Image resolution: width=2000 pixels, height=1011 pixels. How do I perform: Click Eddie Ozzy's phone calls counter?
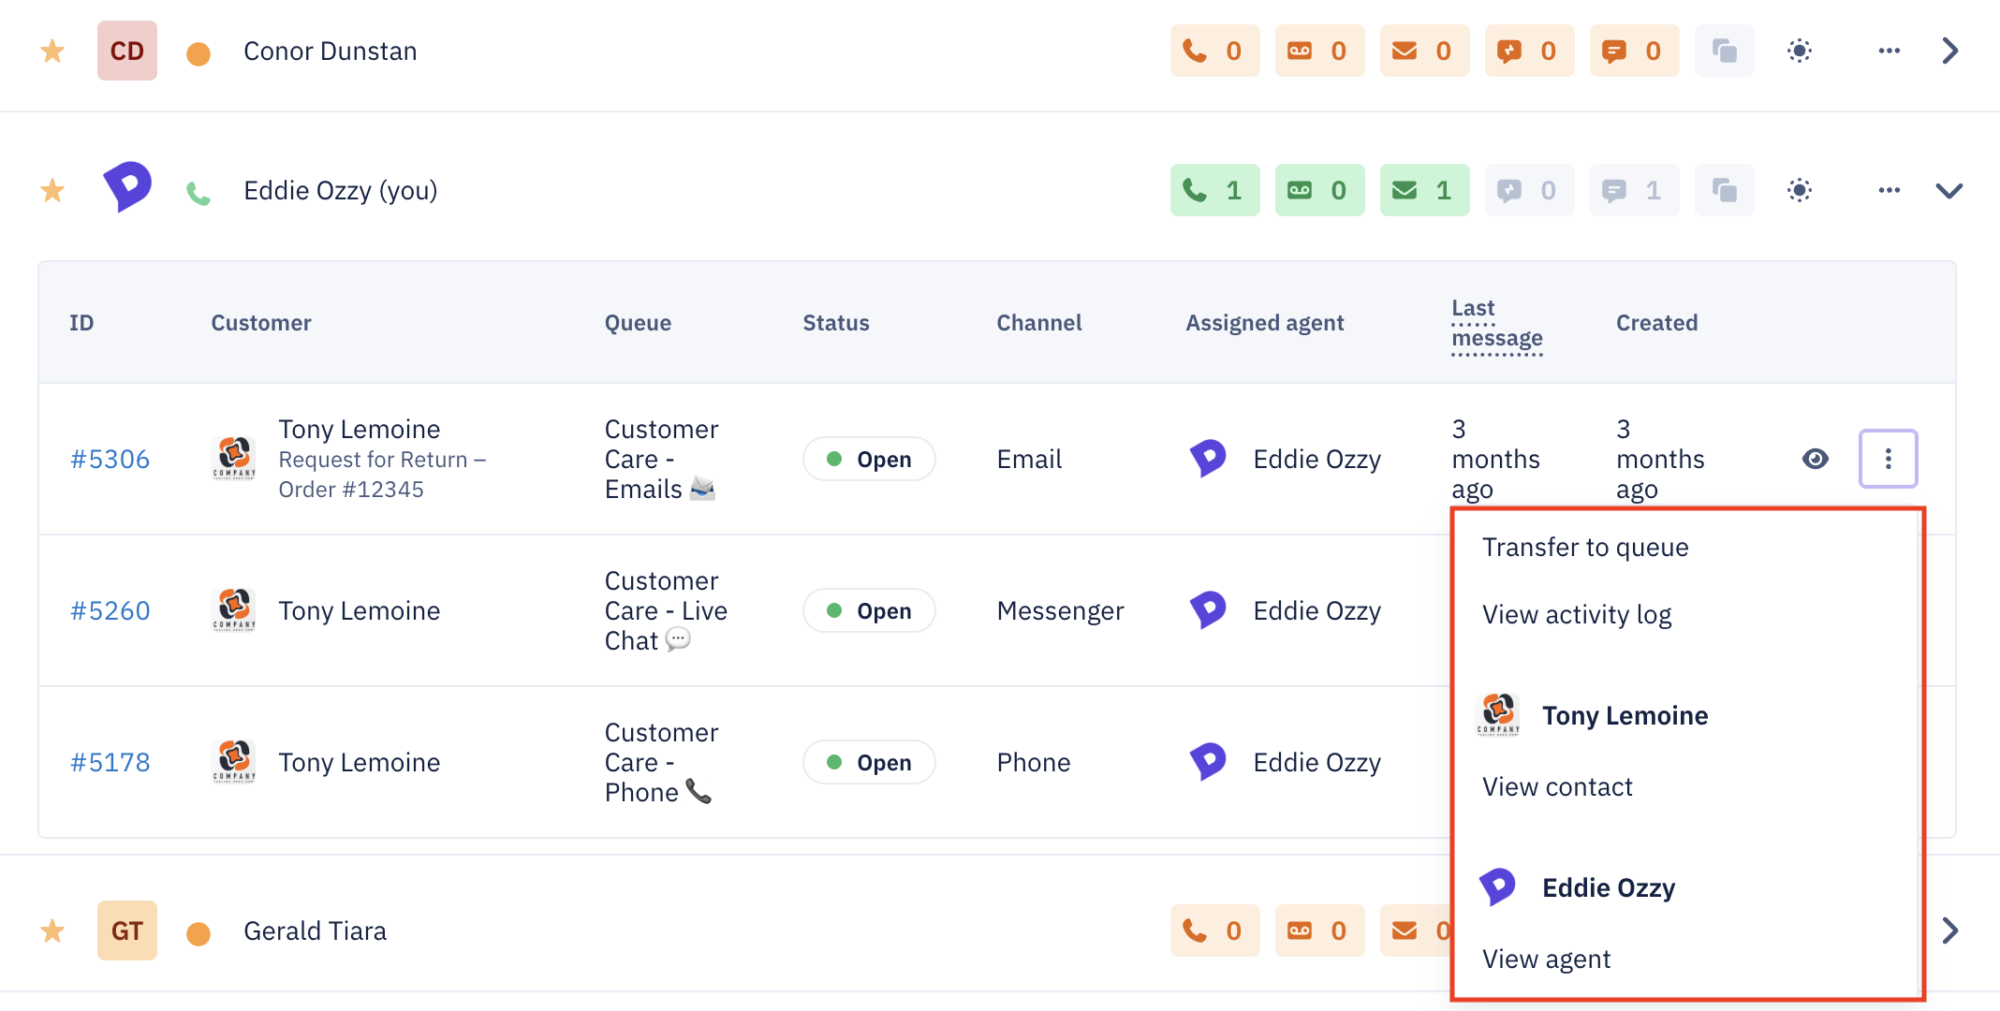(1214, 190)
